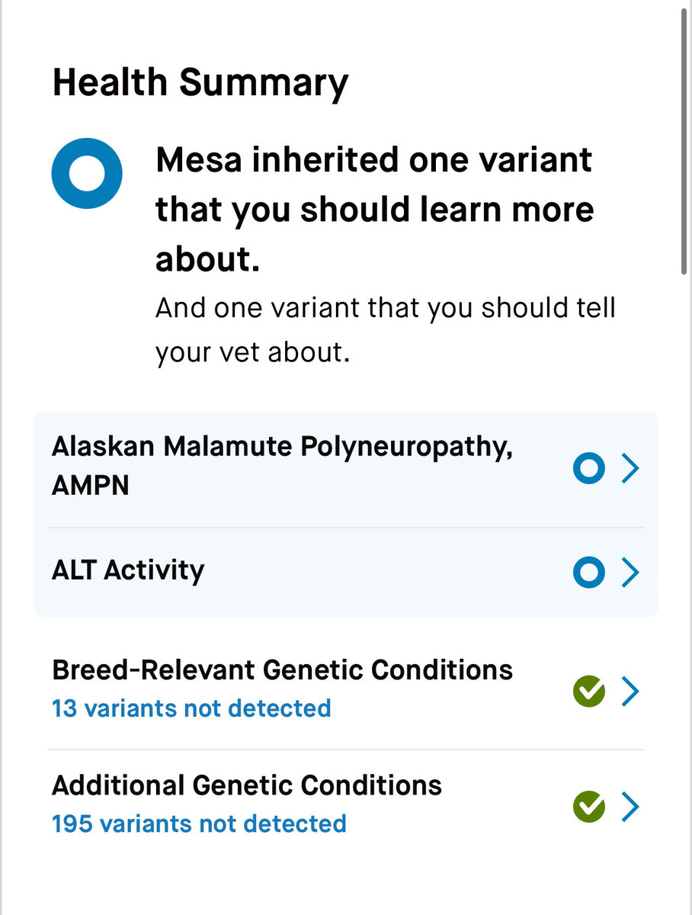Click the vertical scrollbar thumb
This screenshot has width=692, height=915.
click(x=684, y=142)
